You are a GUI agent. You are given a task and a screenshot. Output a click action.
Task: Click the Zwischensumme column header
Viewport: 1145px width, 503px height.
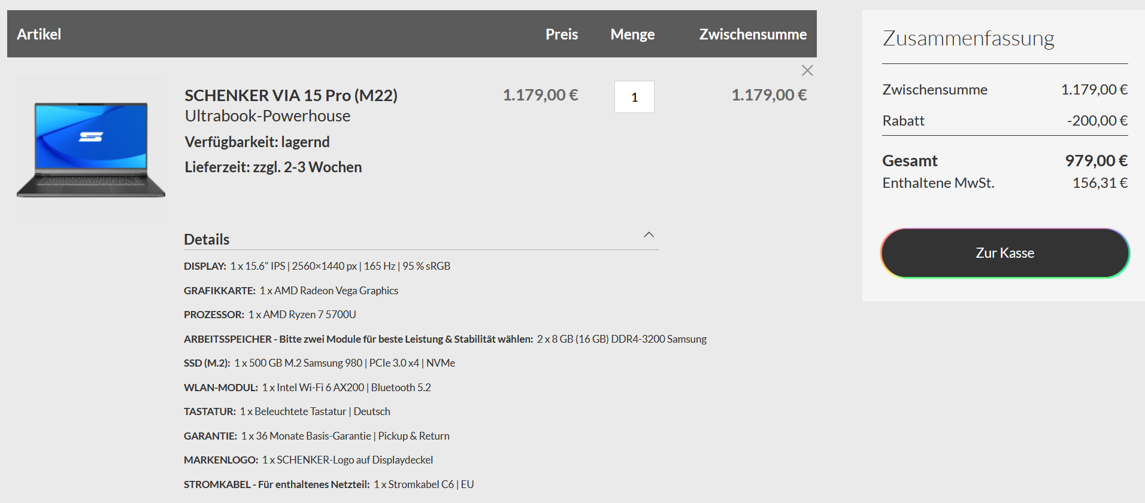(x=752, y=34)
